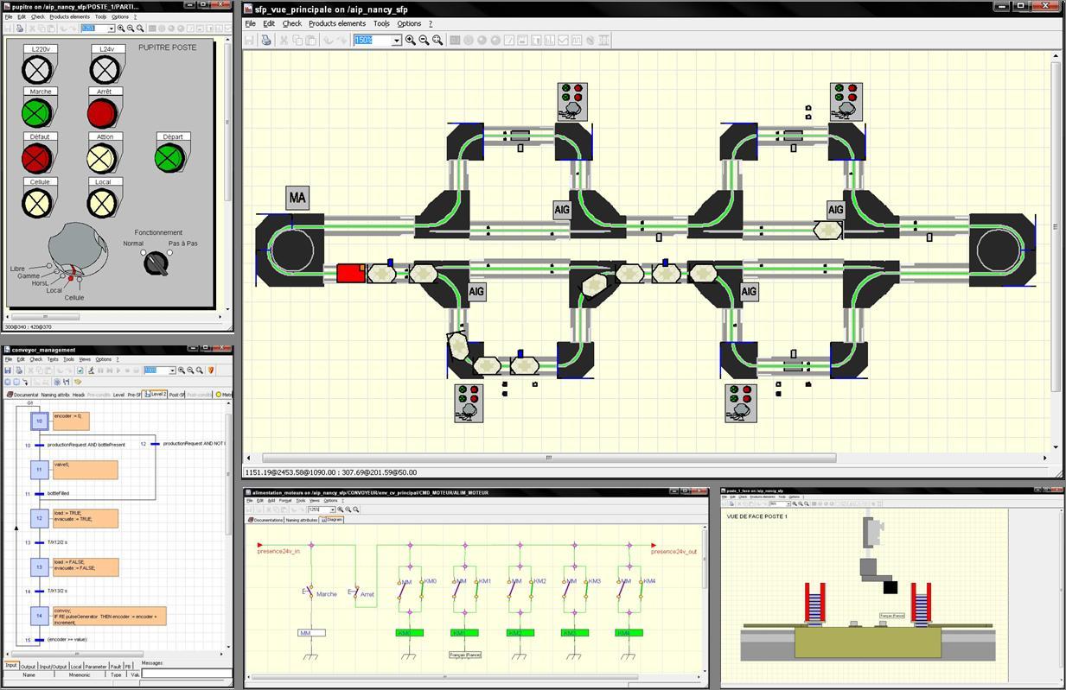
Task: Open the 125% zoom dropdown in alimentation_moteurs
Action: tap(333, 509)
